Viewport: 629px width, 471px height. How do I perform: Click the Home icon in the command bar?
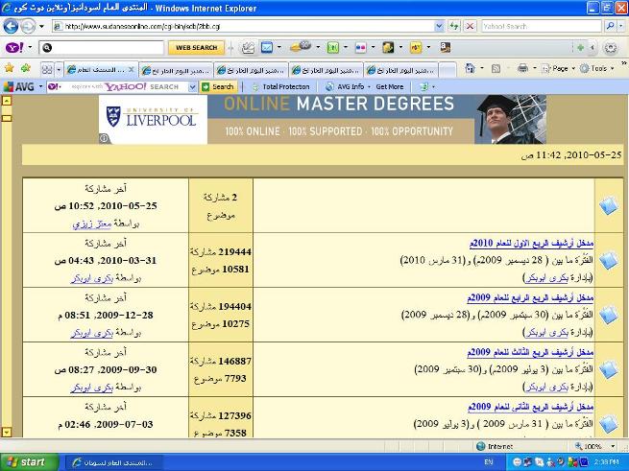pos(471,68)
